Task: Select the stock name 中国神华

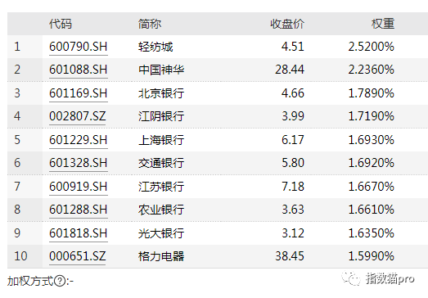Action: coord(161,70)
